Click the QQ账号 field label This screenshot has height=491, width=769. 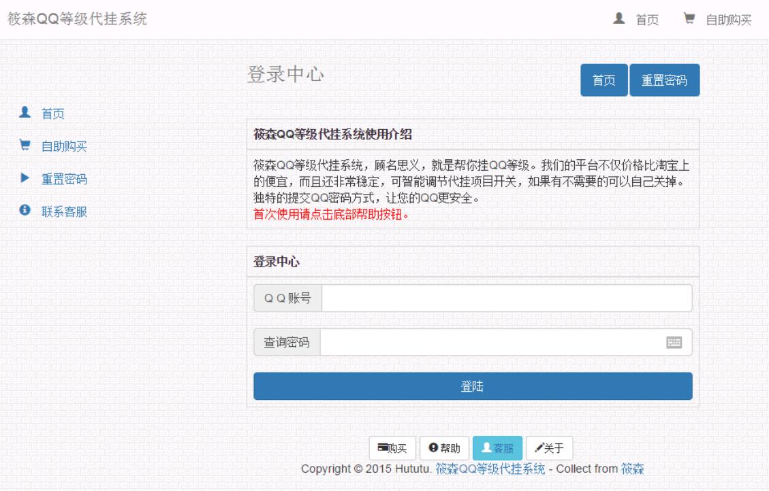288,298
